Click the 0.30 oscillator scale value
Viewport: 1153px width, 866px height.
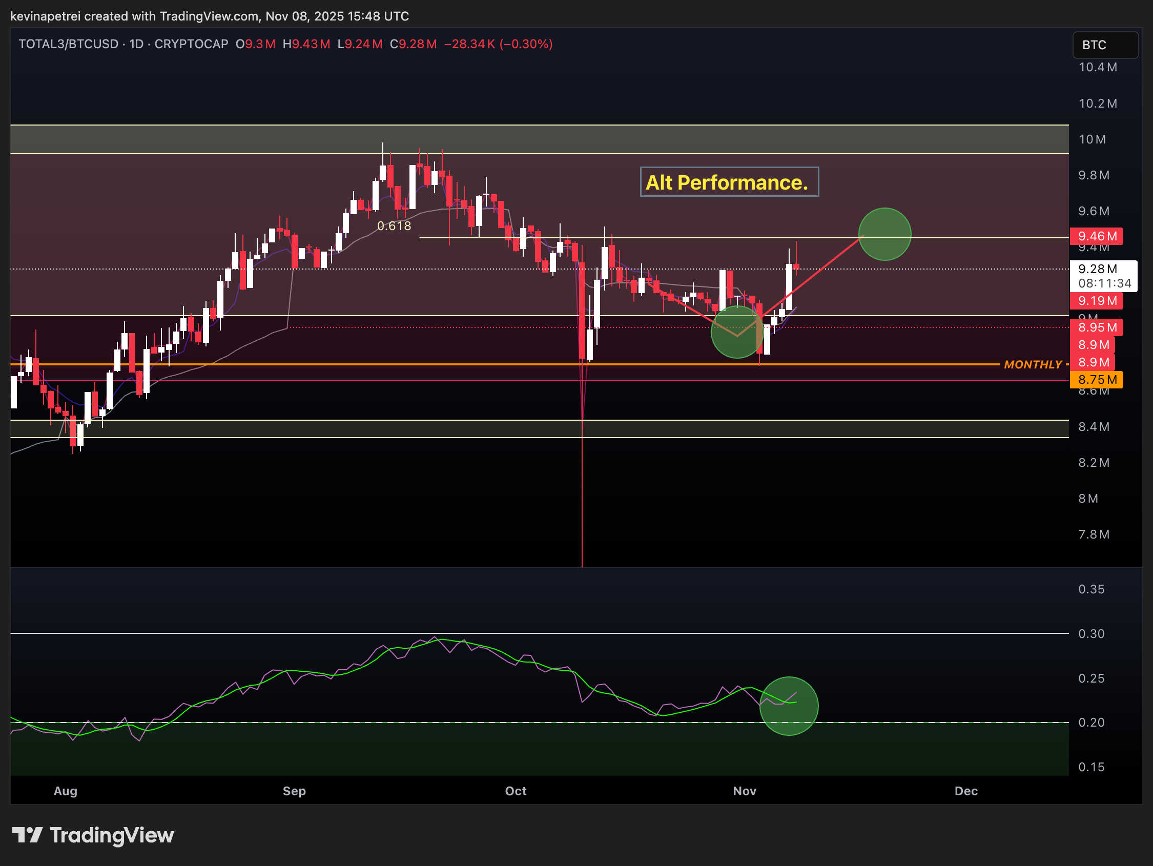(1091, 633)
